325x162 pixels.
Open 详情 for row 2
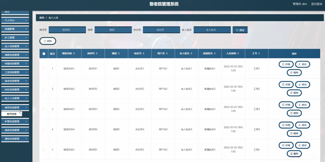286,84
